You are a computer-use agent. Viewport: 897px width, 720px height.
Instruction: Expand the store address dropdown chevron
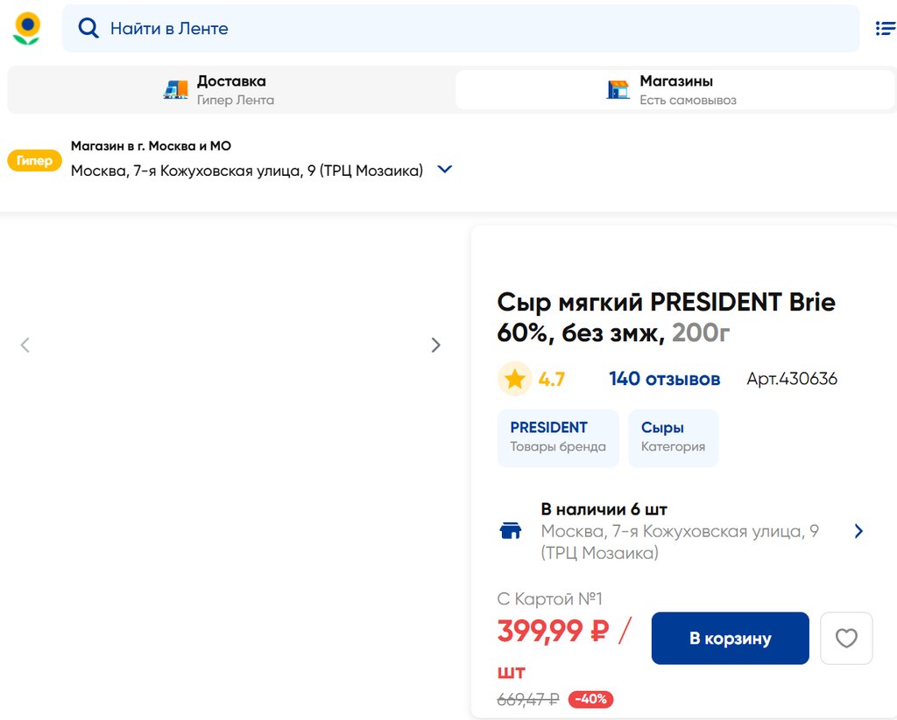pyautogui.click(x=445, y=170)
